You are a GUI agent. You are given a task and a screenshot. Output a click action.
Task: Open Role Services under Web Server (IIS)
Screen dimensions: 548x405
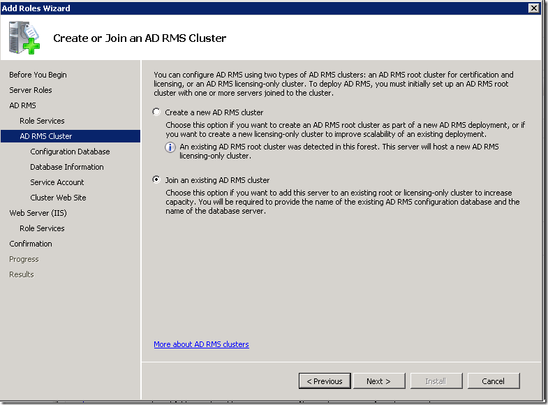point(42,228)
